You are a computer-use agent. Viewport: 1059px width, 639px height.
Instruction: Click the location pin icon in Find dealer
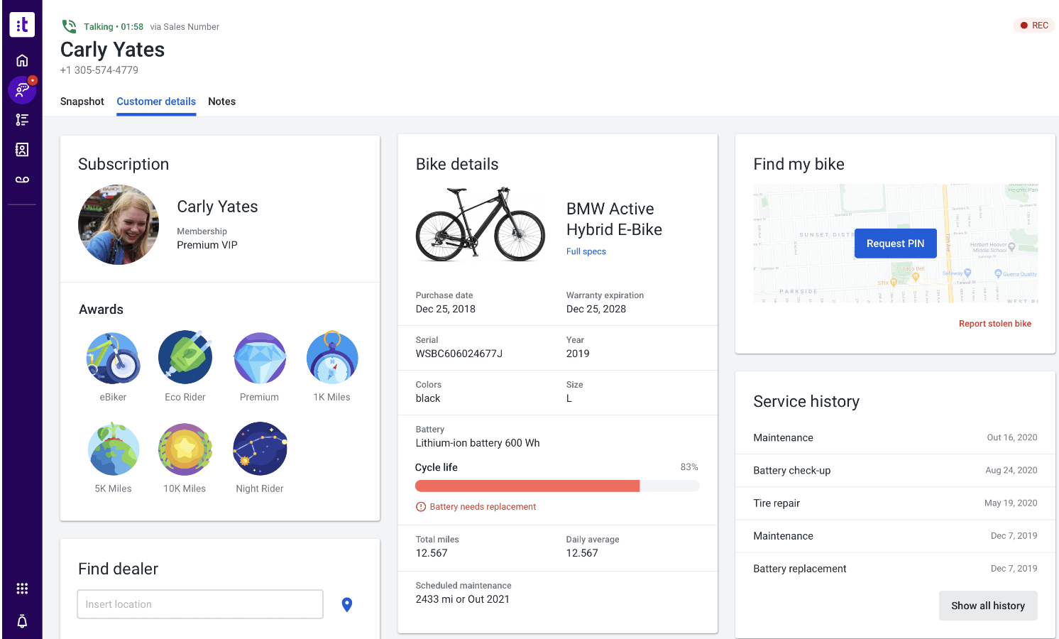[x=347, y=605]
